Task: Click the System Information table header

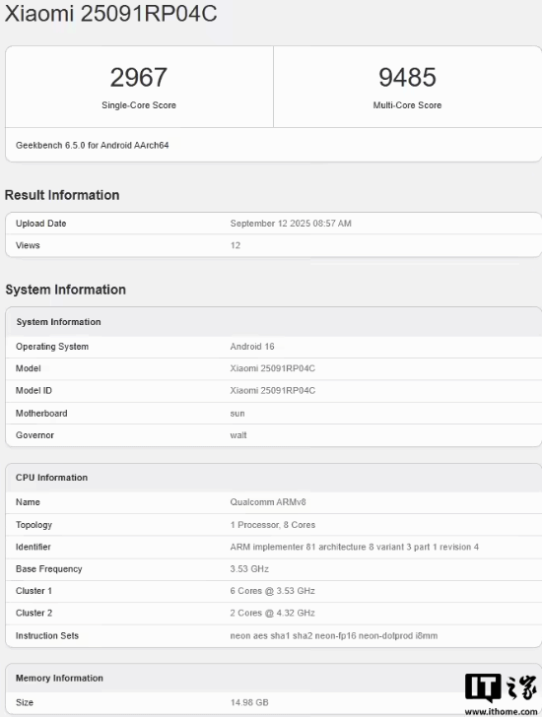Action: [274, 322]
